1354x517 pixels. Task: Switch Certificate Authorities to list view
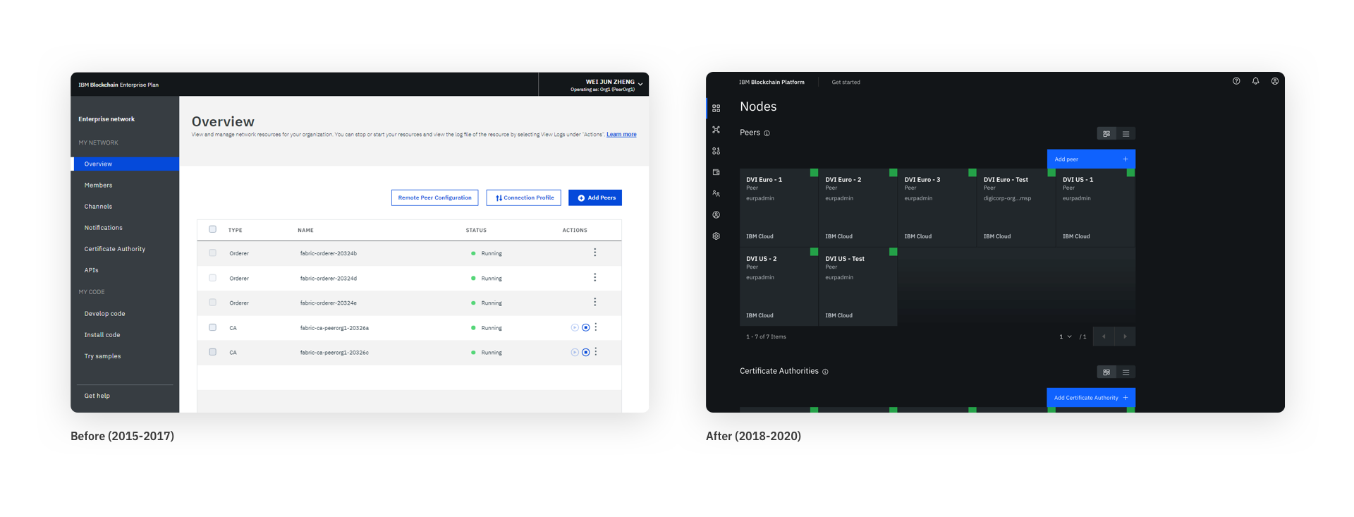pos(1126,372)
